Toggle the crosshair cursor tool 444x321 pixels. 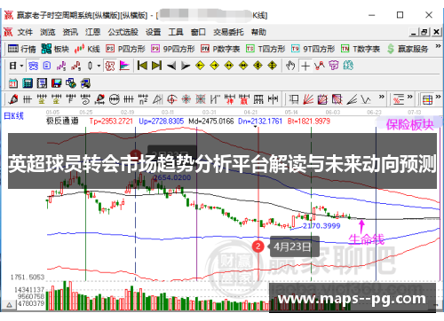pos(305,66)
